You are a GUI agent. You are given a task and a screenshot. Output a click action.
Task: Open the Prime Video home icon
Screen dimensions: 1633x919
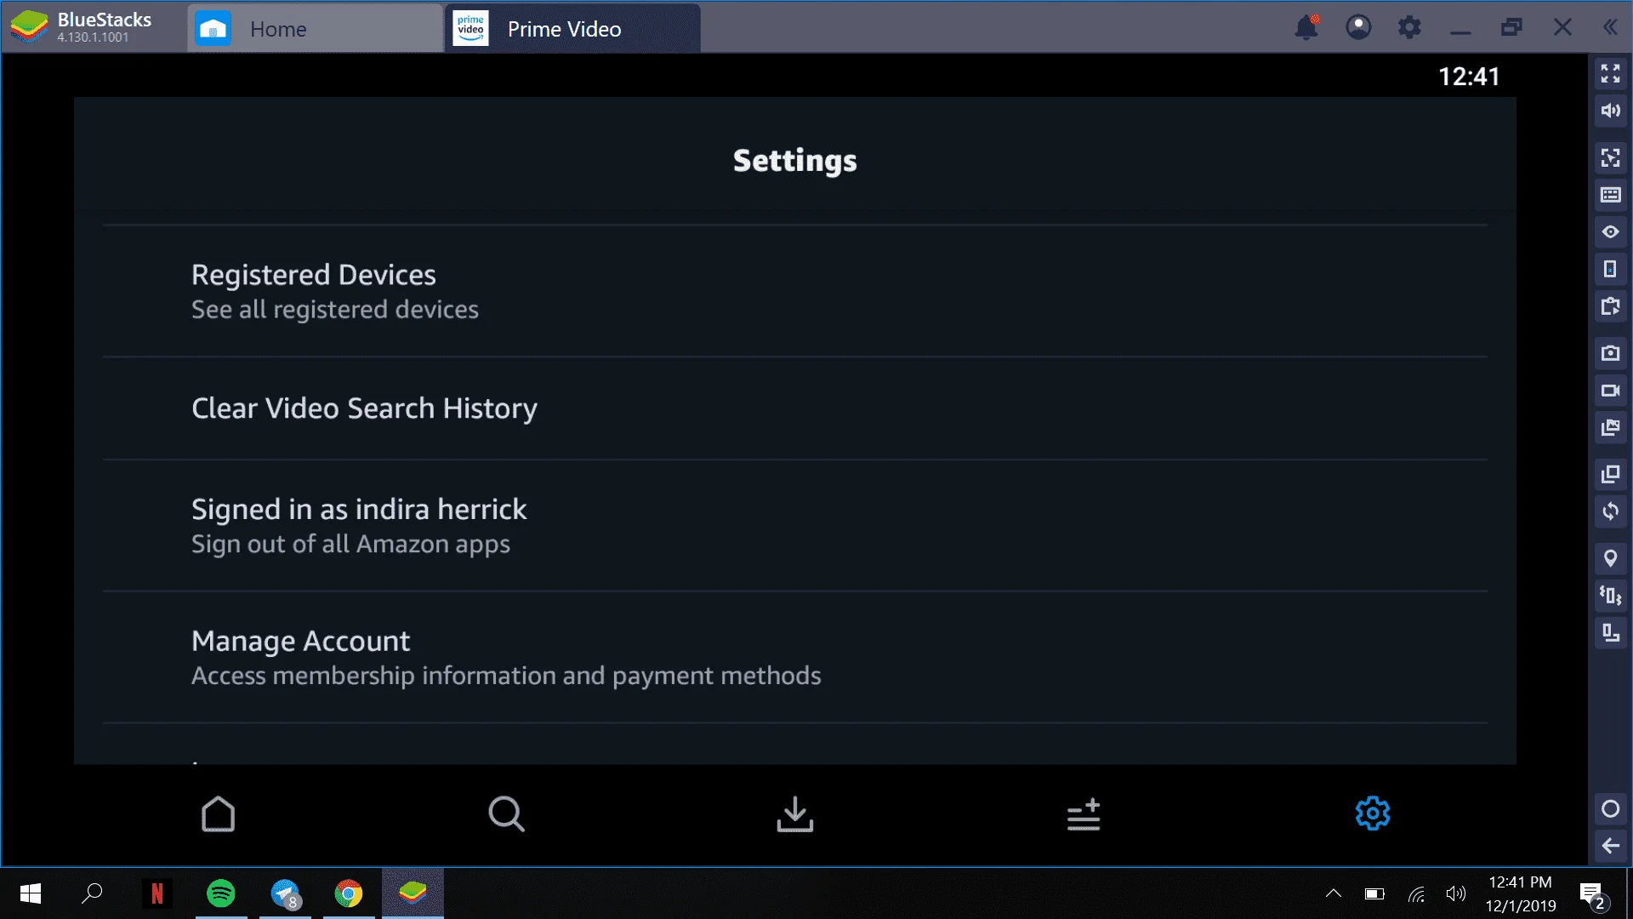218,813
